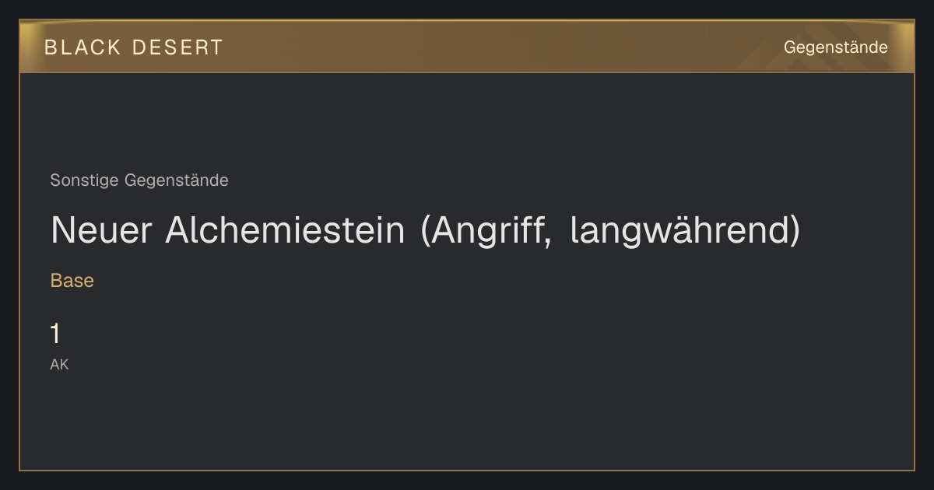Click the word Neuer in the title

101,230
